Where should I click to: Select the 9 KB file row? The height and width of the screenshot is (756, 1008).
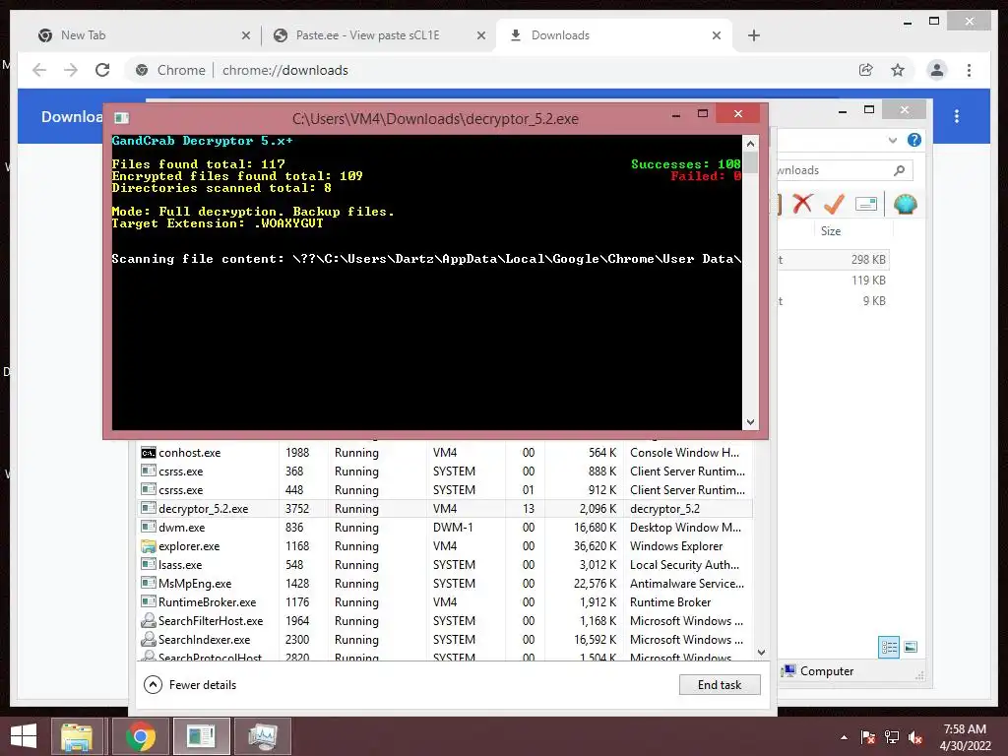[833, 301]
